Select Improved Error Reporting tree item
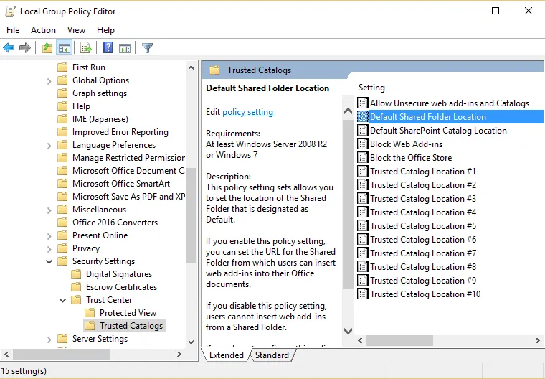The height and width of the screenshot is (379, 545). pos(120,132)
